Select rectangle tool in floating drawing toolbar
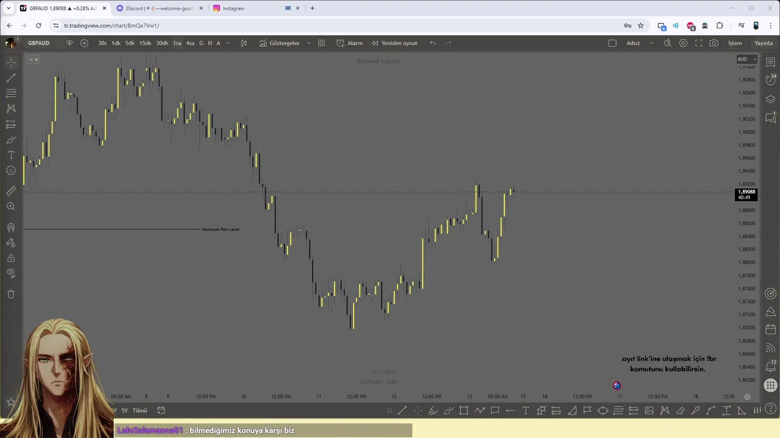 tap(464, 411)
